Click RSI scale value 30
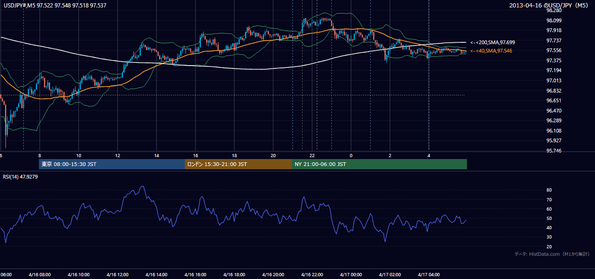Screen dimensions: 595x279 point(549,237)
